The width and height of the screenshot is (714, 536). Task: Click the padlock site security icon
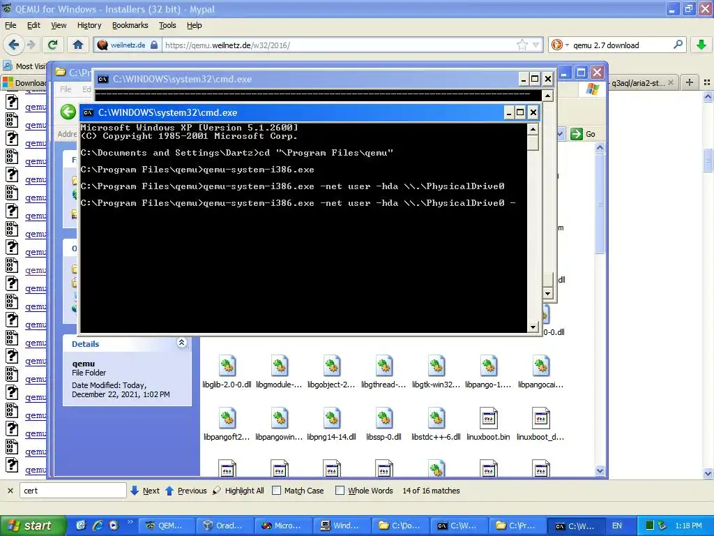(154, 45)
